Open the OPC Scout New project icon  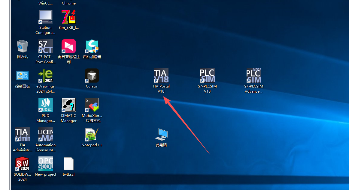45,164
